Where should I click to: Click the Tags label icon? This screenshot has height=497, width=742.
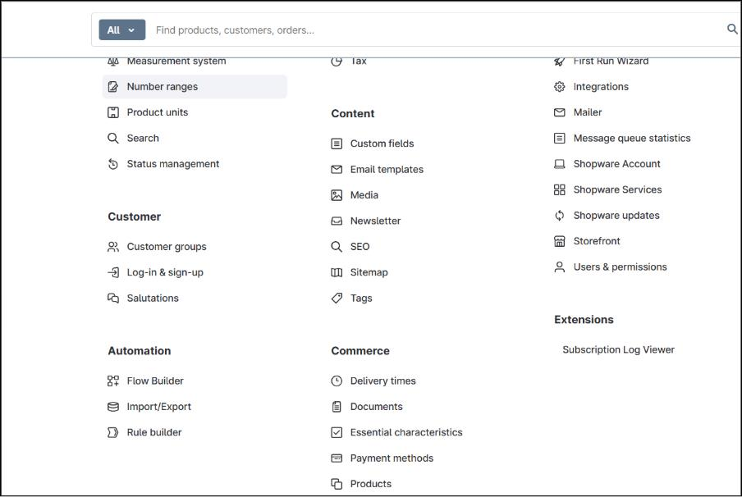(336, 299)
